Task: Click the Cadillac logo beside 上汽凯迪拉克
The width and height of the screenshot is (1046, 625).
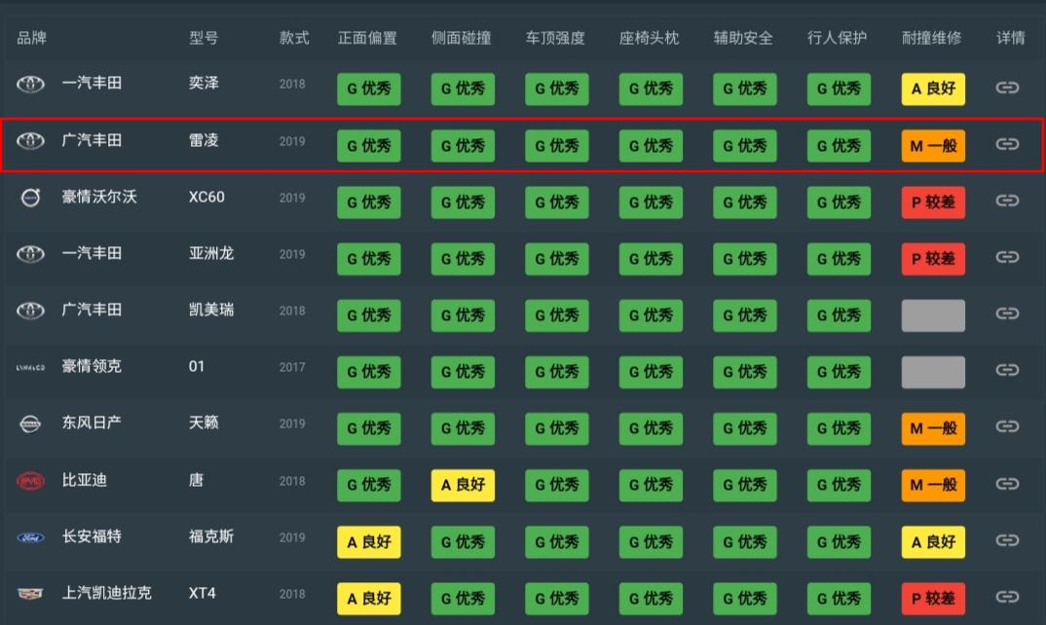Action: (x=30, y=599)
